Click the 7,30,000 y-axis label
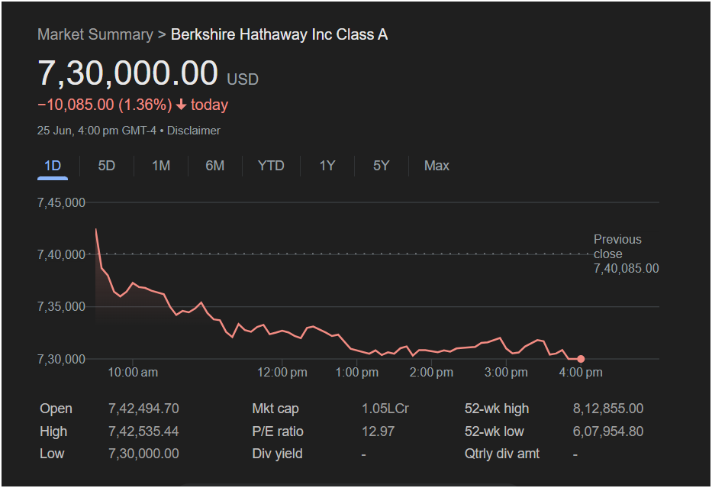The width and height of the screenshot is (712, 488). (61, 359)
